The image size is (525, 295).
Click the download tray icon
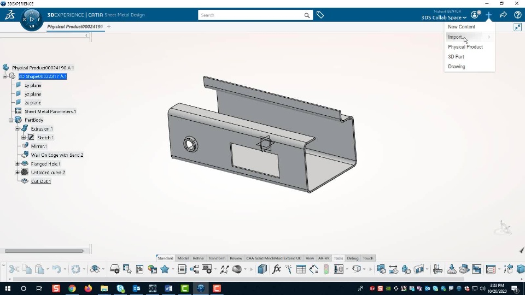click(x=451, y=269)
